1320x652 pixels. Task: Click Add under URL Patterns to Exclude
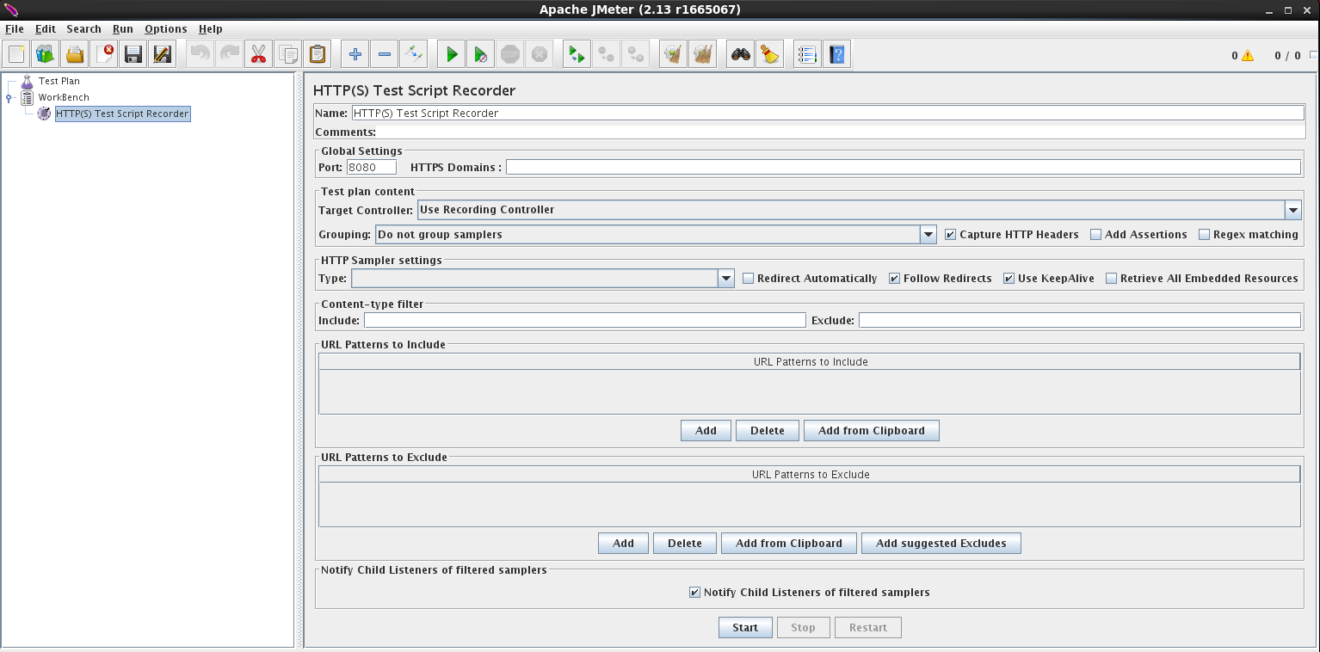[x=623, y=543]
